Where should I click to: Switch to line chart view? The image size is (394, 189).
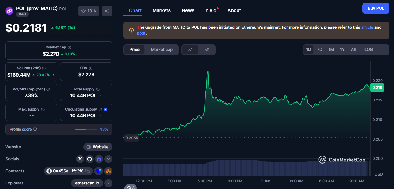coord(190,50)
